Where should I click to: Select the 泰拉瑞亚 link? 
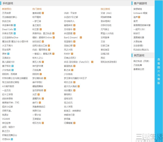pyautogui.click(x=105, y=50)
